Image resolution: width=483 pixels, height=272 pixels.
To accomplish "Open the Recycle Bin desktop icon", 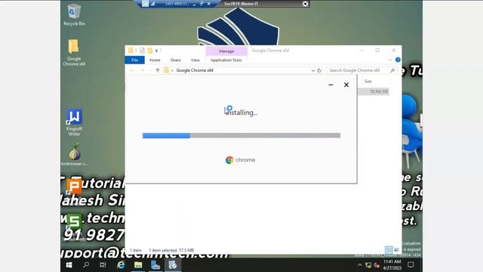I will tap(74, 14).
